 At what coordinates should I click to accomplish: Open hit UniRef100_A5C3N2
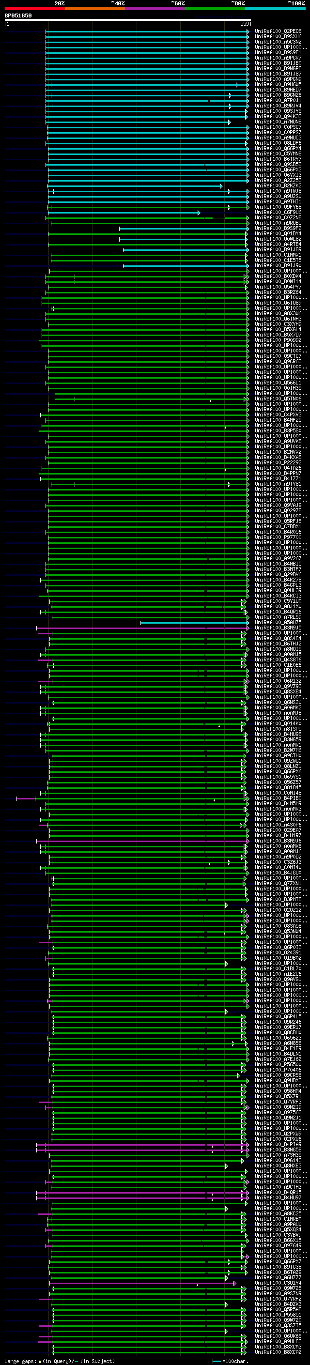[278, 42]
